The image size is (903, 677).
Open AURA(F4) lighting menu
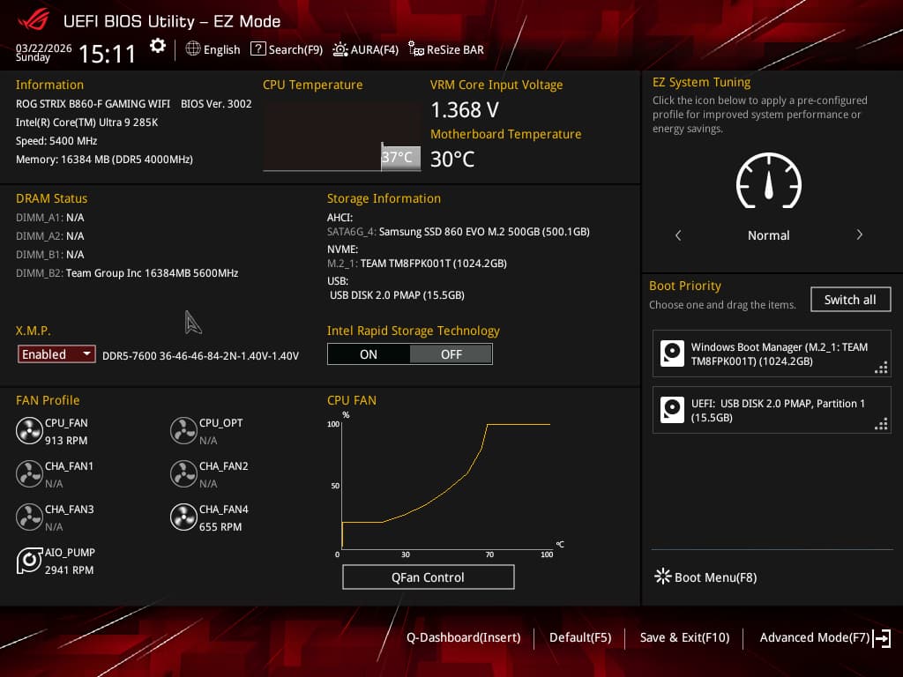pyautogui.click(x=366, y=49)
